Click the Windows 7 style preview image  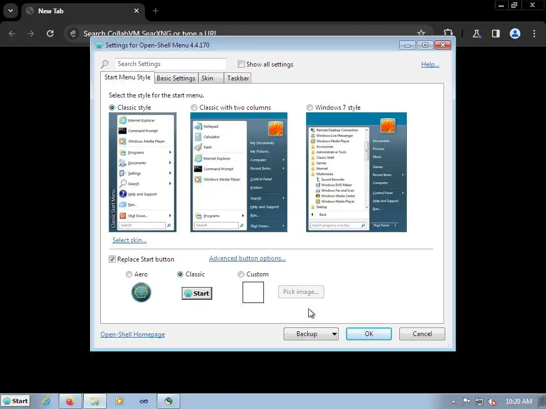tap(356, 172)
